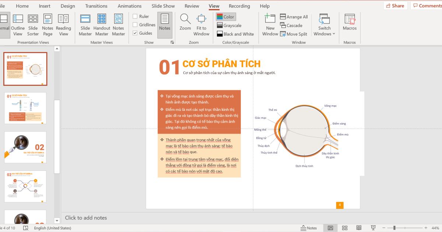The image size is (442, 232).
Task: Select second Cơ sở phân tích slide thumbnail
Action: pos(25,108)
